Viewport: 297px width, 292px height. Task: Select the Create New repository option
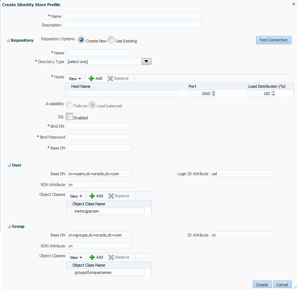coord(81,40)
